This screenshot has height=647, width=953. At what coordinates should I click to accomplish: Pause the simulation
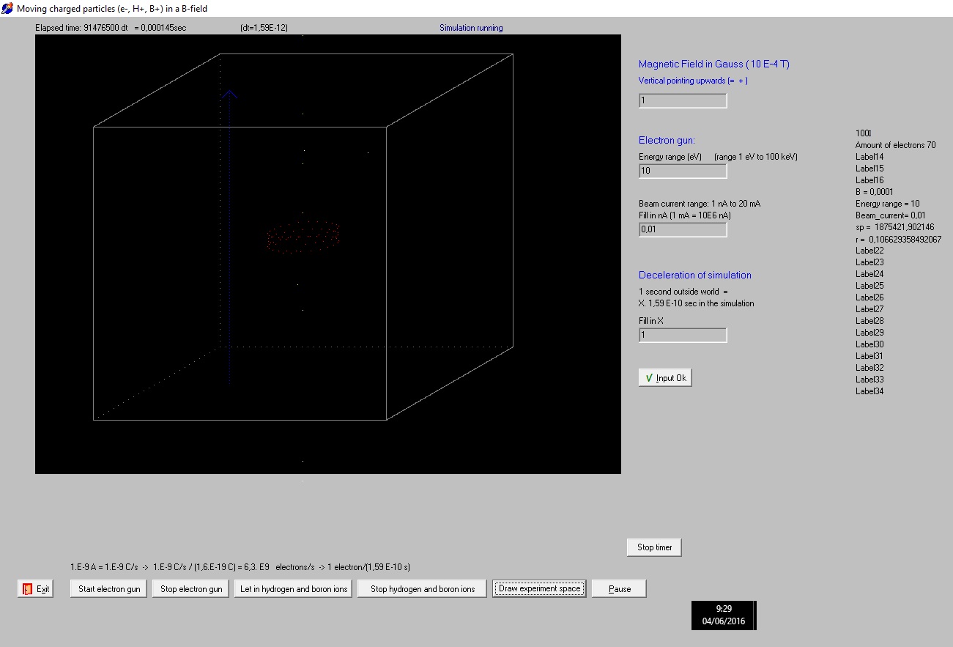point(620,588)
